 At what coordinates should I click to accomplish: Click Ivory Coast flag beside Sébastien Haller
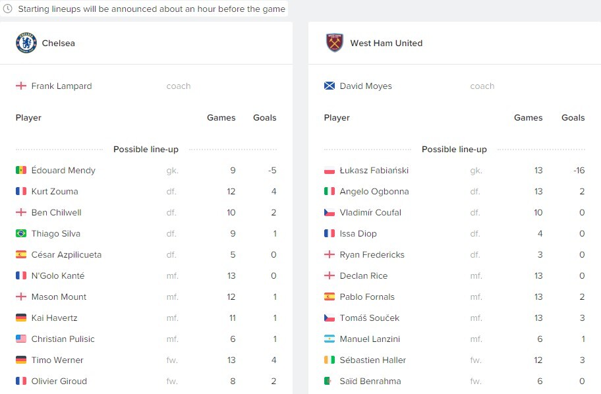329,360
